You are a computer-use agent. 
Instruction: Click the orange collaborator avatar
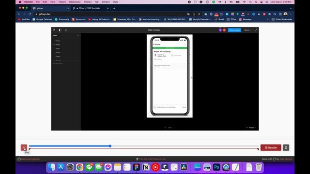coord(224,30)
